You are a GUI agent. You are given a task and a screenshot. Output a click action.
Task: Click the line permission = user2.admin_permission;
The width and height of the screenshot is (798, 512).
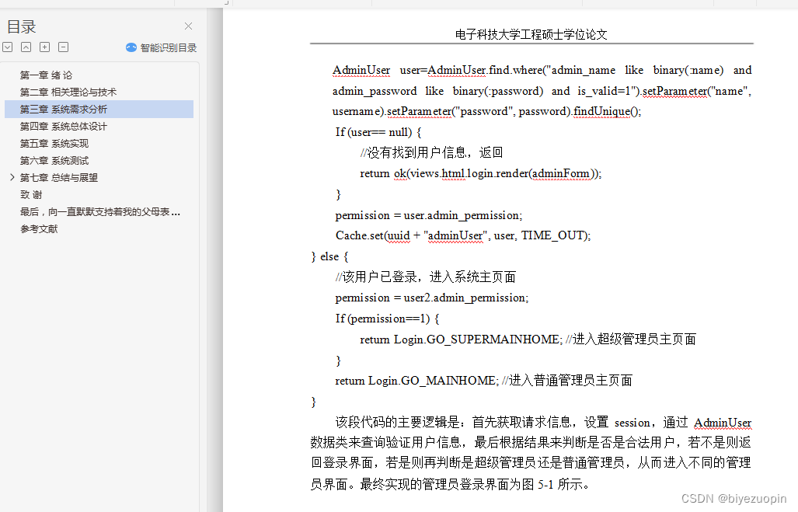click(x=431, y=298)
